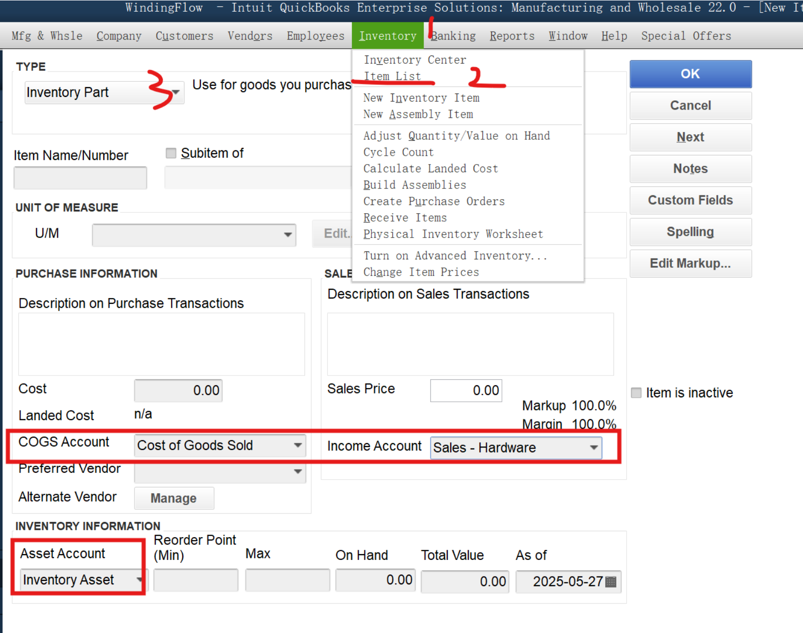This screenshot has width=803, height=633.
Task: Choose Item List from Inventory menu
Action: click(x=393, y=76)
